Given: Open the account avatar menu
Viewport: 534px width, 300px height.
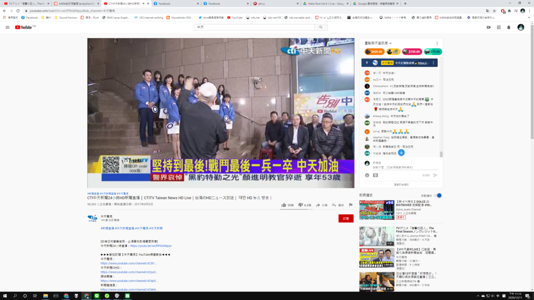Looking at the screenshot, I should pyautogui.click(x=521, y=27).
